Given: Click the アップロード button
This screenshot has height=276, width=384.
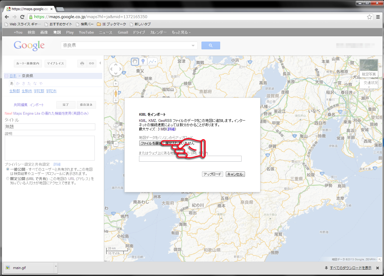Looking at the screenshot, I should [x=212, y=174].
